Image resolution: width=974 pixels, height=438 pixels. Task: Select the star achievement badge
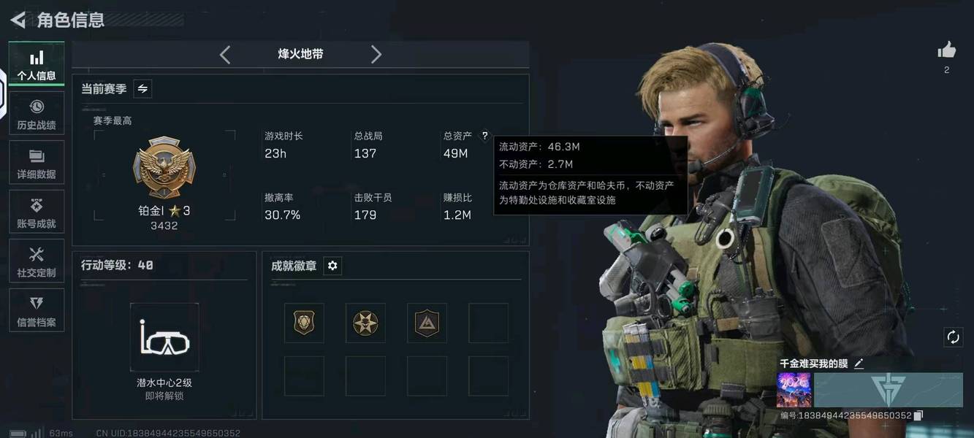(x=365, y=323)
